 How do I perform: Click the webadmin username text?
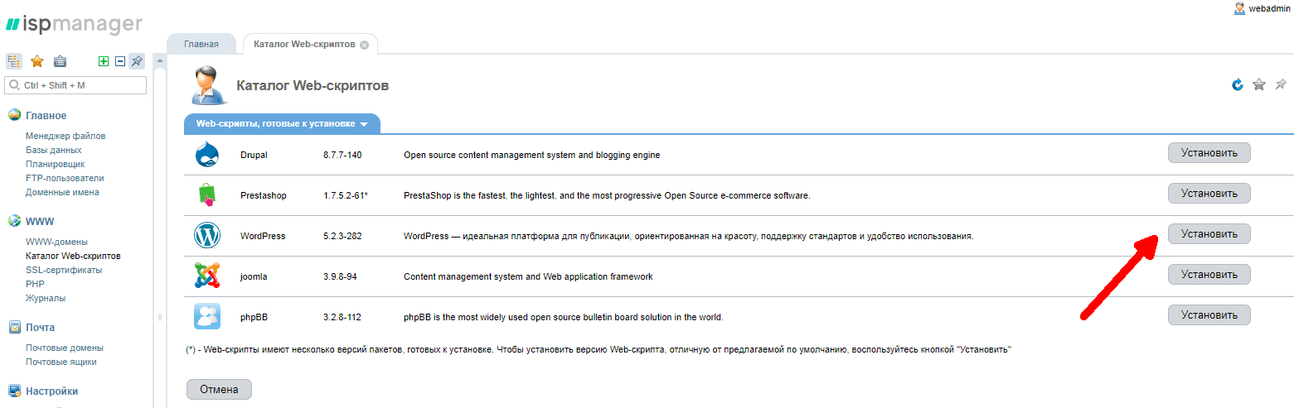pos(1270,8)
